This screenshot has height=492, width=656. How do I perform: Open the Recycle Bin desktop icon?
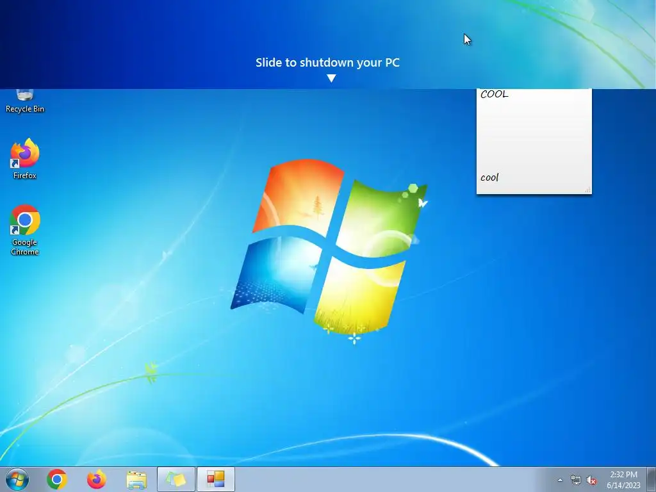25,101
